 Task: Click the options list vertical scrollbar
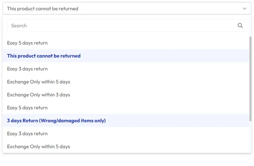pyautogui.click(x=250, y=79)
